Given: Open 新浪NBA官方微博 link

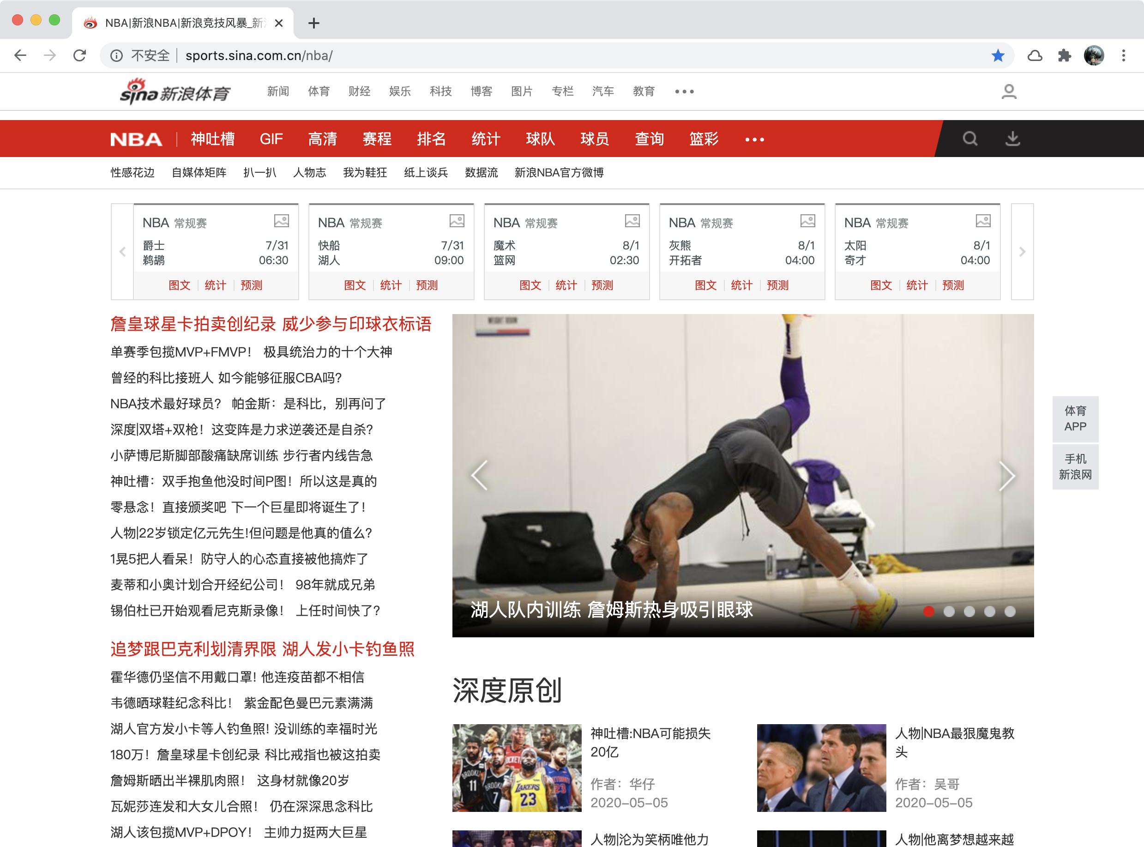Looking at the screenshot, I should coord(559,173).
